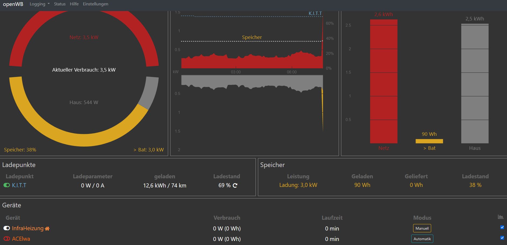The height and width of the screenshot is (245, 507).
Task: Select the Speicher legend label in the graph
Action: click(252, 37)
